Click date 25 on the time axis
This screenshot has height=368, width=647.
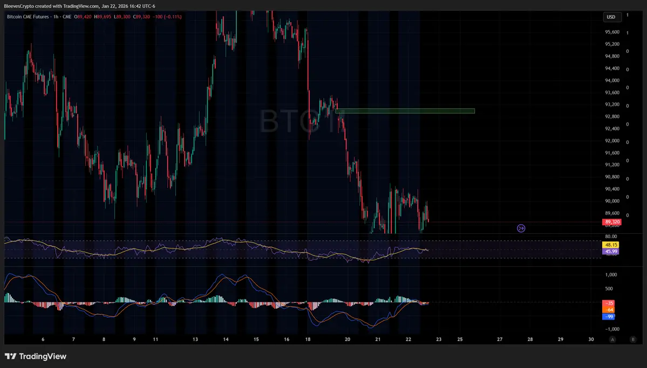460,339
